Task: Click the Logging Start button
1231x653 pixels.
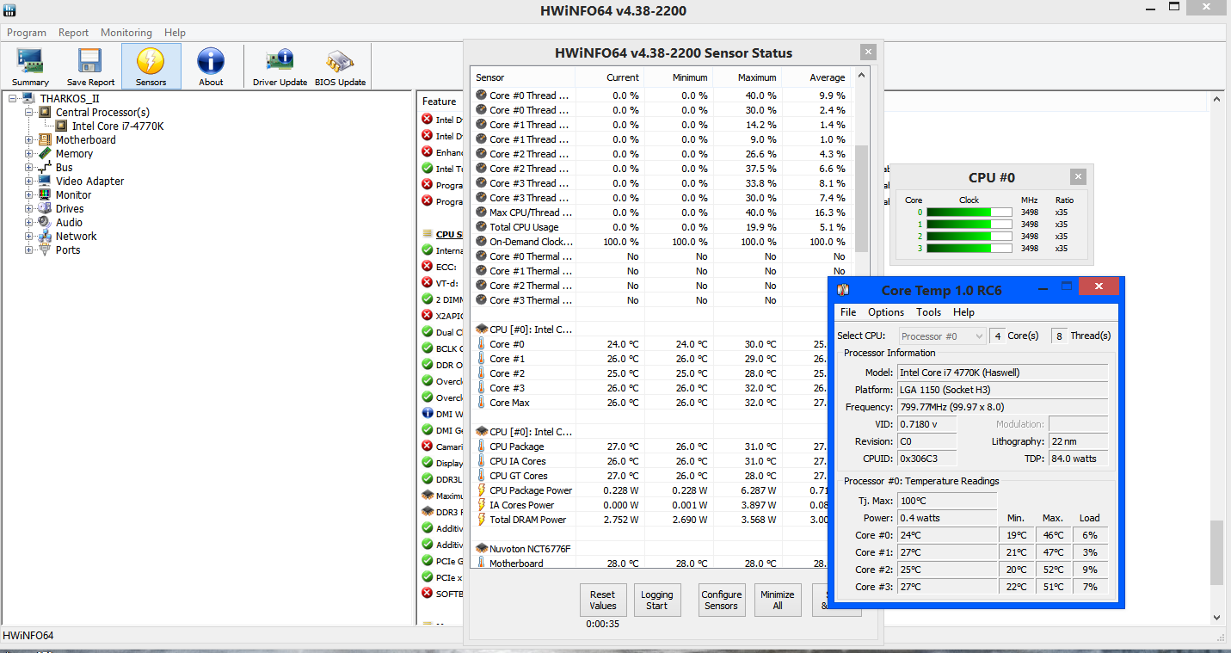Action: coord(656,600)
